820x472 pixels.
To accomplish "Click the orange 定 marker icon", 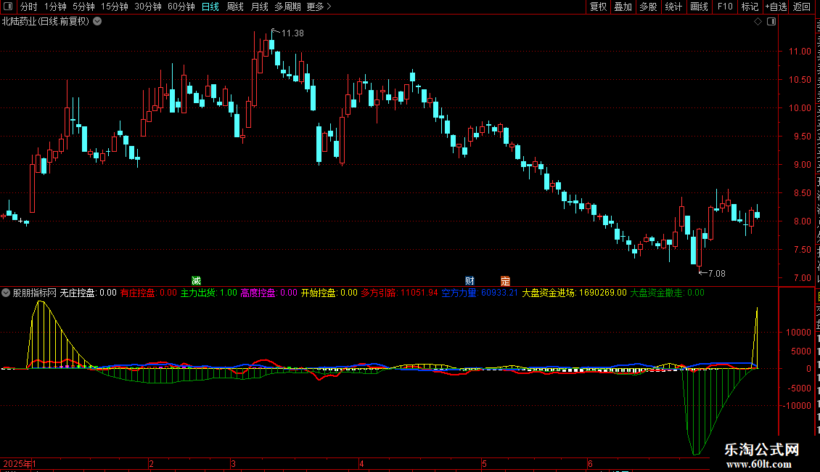I will [x=505, y=281].
